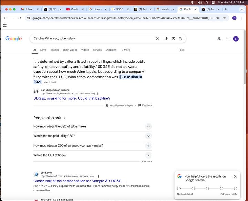
Task: Switch to Short videos results
Action: pyautogui.click(x=70, y=50)
